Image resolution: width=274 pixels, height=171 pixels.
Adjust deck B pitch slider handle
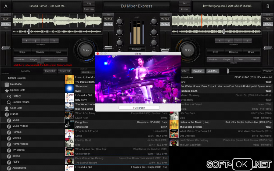pyautogui.click(x=268, y=48)
